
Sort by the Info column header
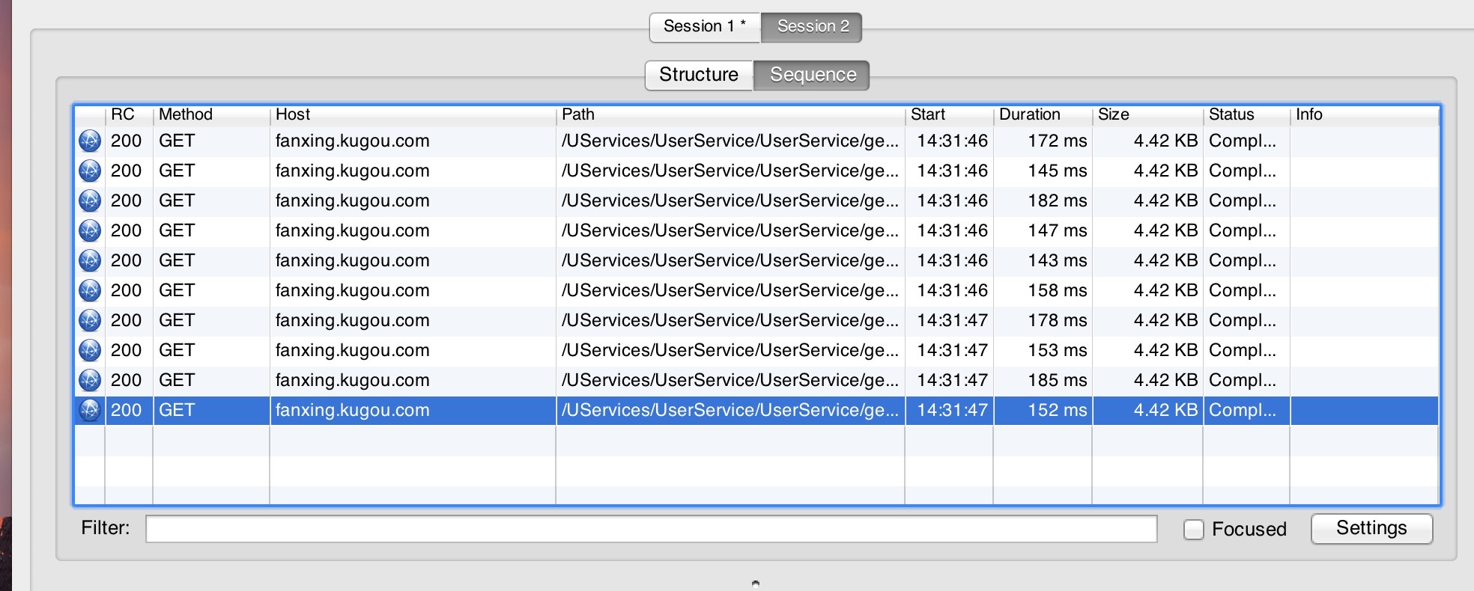tap(1364, 114)
